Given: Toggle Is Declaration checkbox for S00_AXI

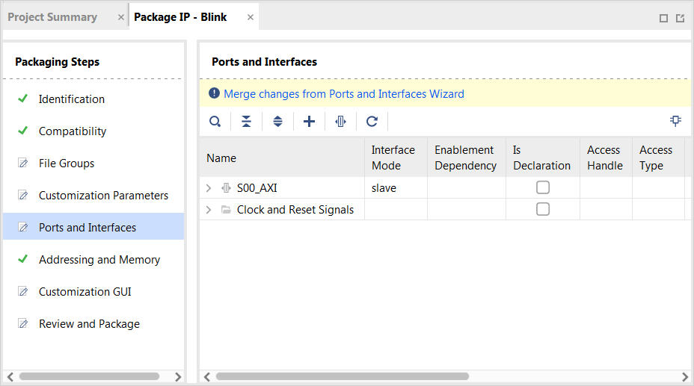Looking at the screenshot, I should point(543,187).
